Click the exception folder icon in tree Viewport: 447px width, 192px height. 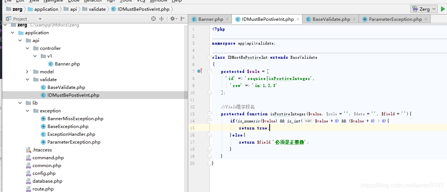click(x=35, y=111)
